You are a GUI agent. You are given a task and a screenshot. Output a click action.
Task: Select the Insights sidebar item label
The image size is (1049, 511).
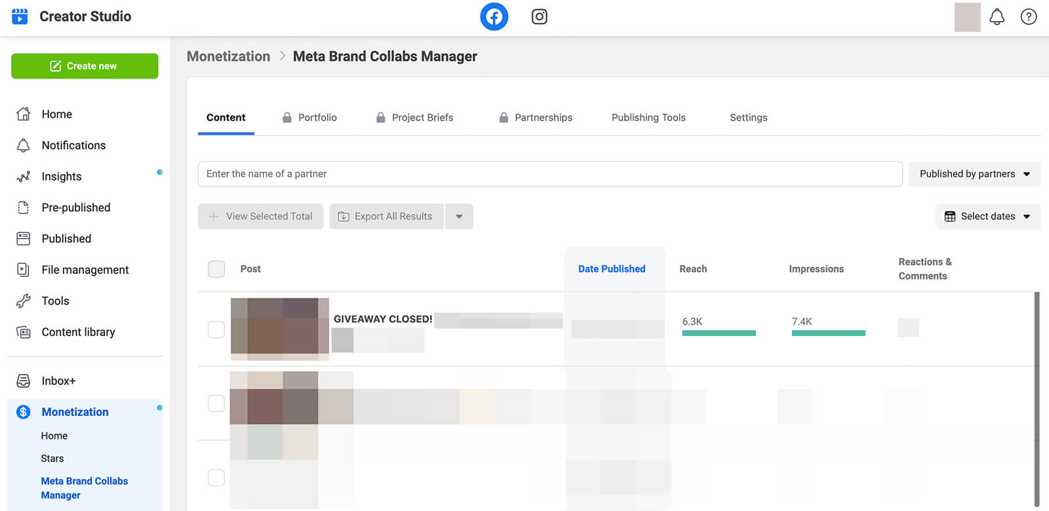click(62, 176)
